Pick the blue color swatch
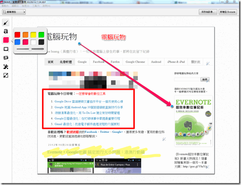Image resolution: width=241 pixels, height=185 pixels. pyautogui.click(x=17, y=42)
